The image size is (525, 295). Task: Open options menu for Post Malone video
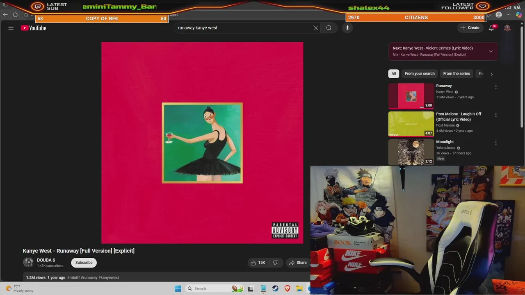point(496,115)
